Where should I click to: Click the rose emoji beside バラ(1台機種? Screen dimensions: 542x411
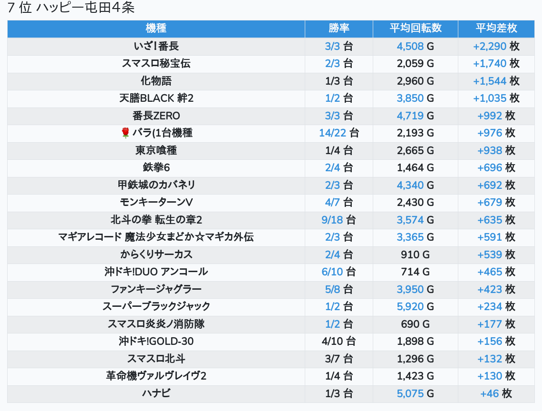(x=126, y=133)
